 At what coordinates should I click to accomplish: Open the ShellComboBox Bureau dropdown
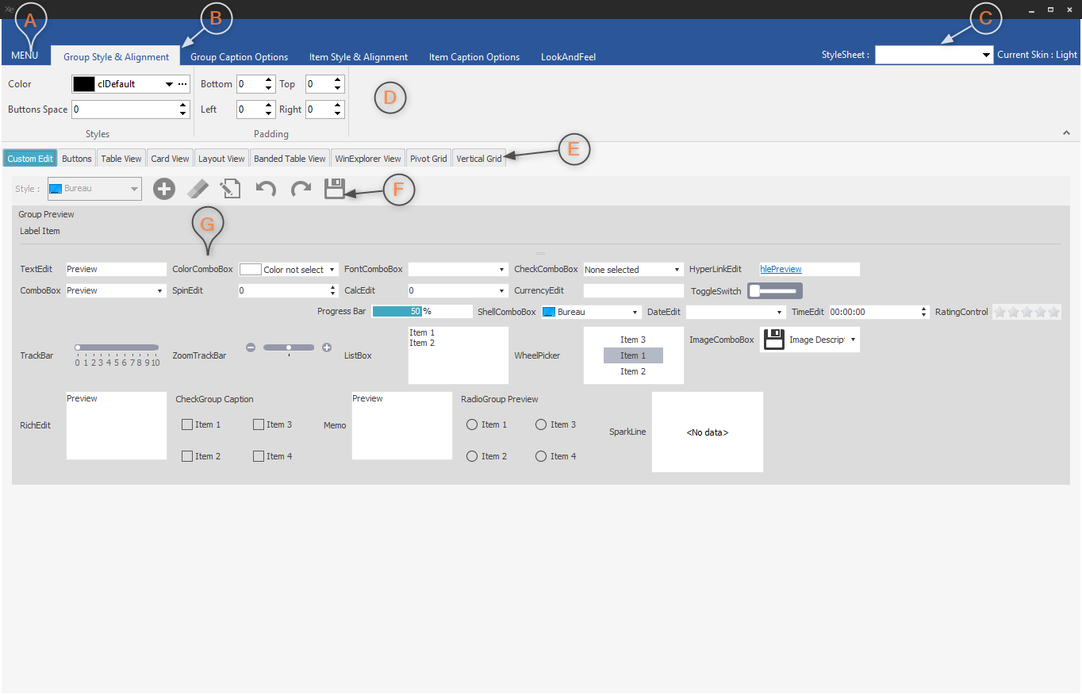[x=635, y=313]
